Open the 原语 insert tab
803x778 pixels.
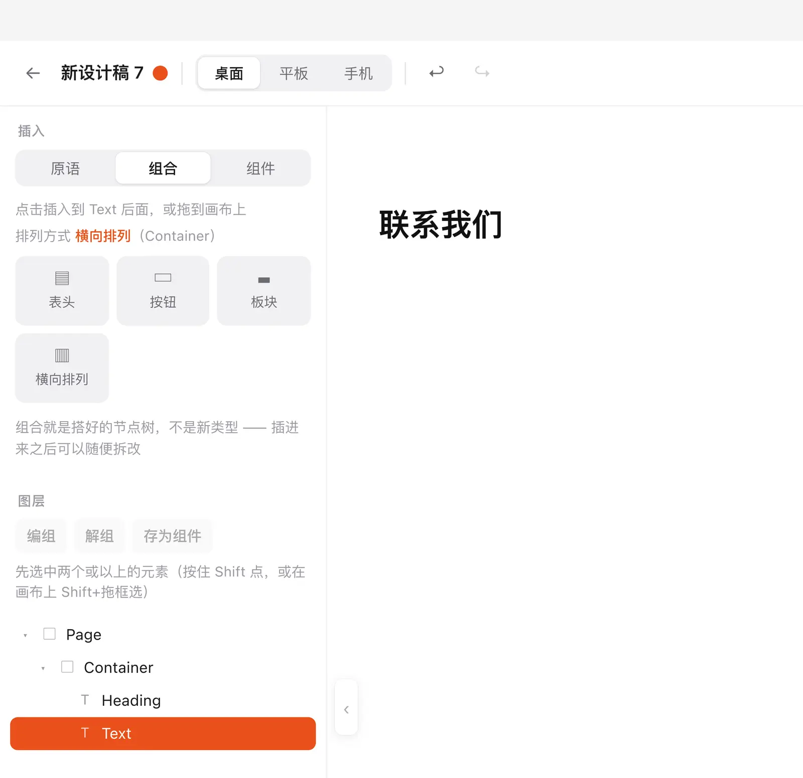tap(65, 168)
